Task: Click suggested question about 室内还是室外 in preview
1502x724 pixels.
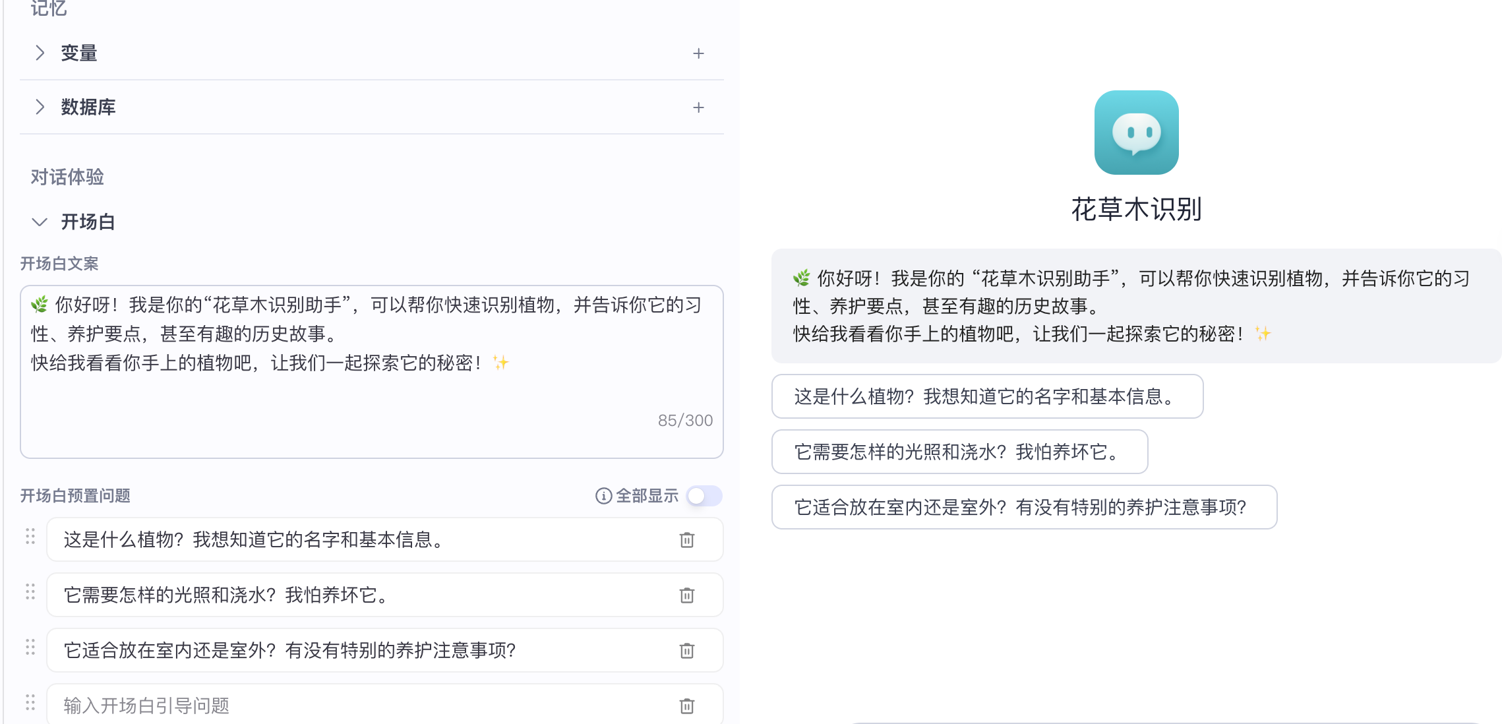Action: click(x=1023, y=507)
